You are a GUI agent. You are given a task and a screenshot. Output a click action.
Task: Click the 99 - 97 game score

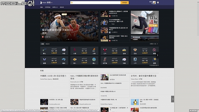tap(54, 61)
